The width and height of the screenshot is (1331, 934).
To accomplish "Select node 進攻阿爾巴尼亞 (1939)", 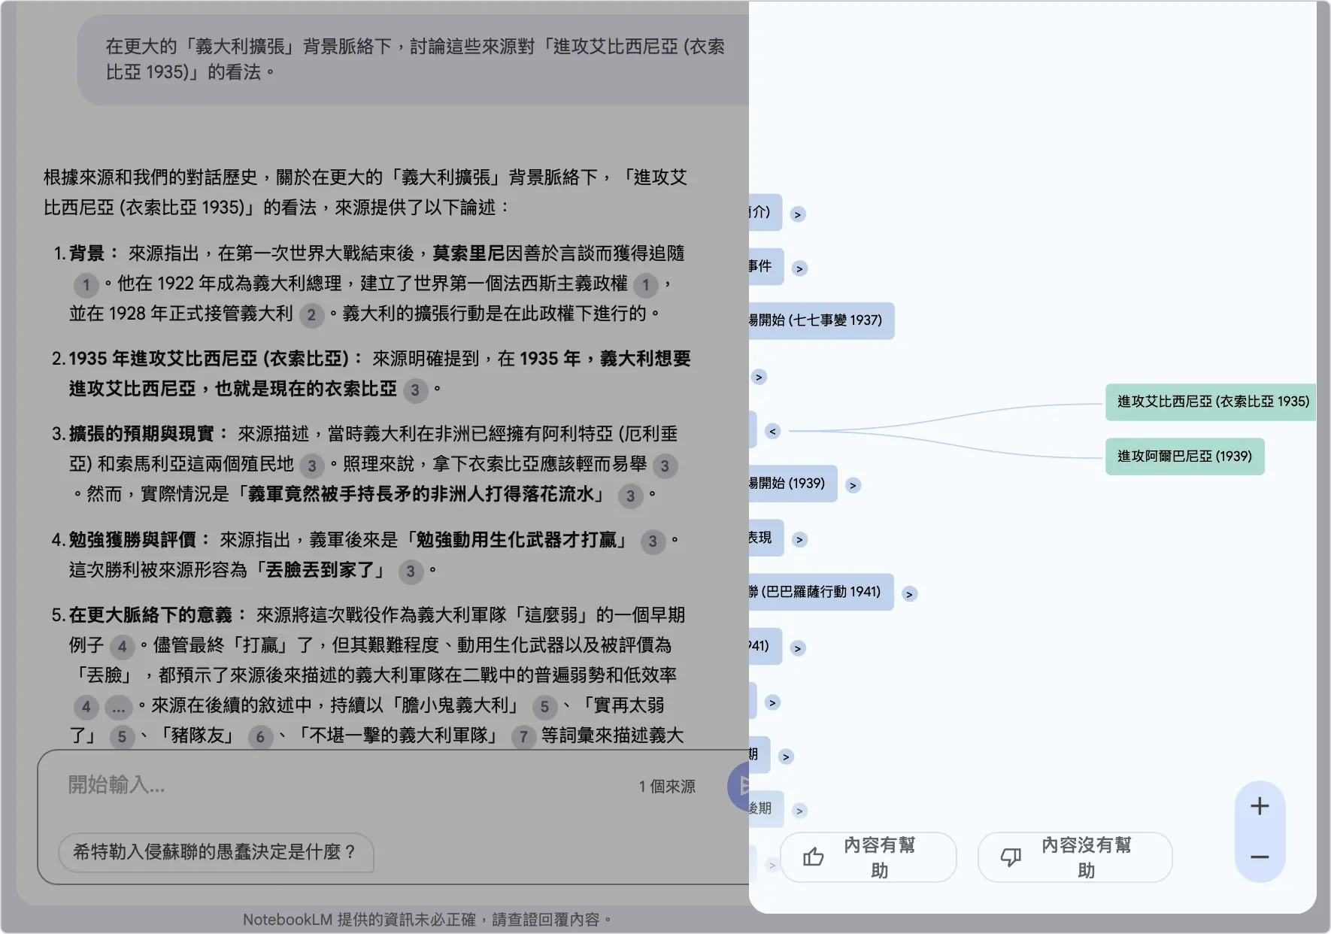I will pyautogui.click(x=1184, y=456).
